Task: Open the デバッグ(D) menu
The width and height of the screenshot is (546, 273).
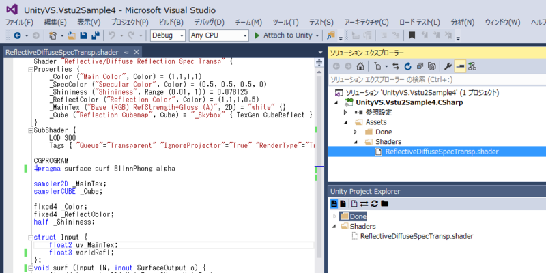Action: click(x=209, y=23)
